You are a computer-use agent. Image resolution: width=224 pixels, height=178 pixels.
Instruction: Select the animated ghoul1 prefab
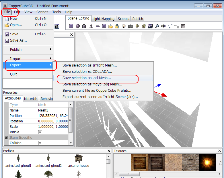point(18,161)
